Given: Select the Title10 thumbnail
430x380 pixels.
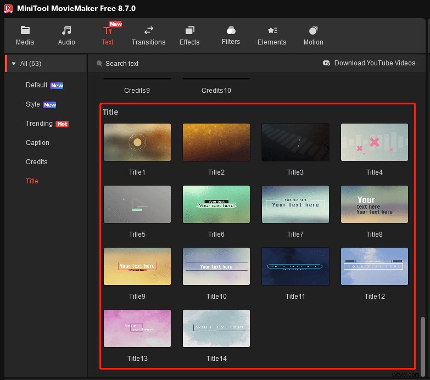Looking at the screenshot, I should (x=216, y=266).
